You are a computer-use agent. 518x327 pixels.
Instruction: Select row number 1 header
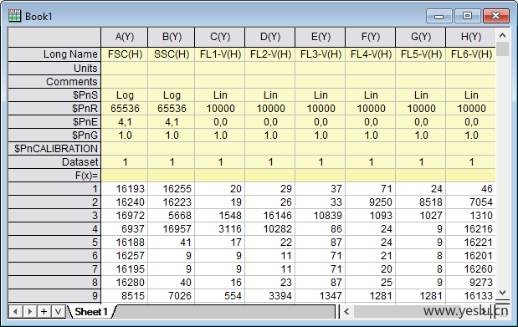point(54,189)
